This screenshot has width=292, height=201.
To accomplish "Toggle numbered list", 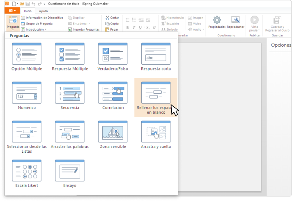I will pyautogui.click(x=134, y=20).
